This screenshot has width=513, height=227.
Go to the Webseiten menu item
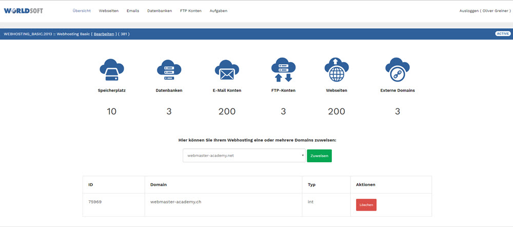[x=108, y=11]
